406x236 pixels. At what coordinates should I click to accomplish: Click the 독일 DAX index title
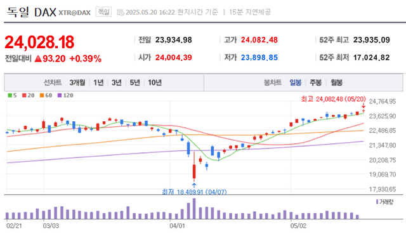(x=32, y=12)
